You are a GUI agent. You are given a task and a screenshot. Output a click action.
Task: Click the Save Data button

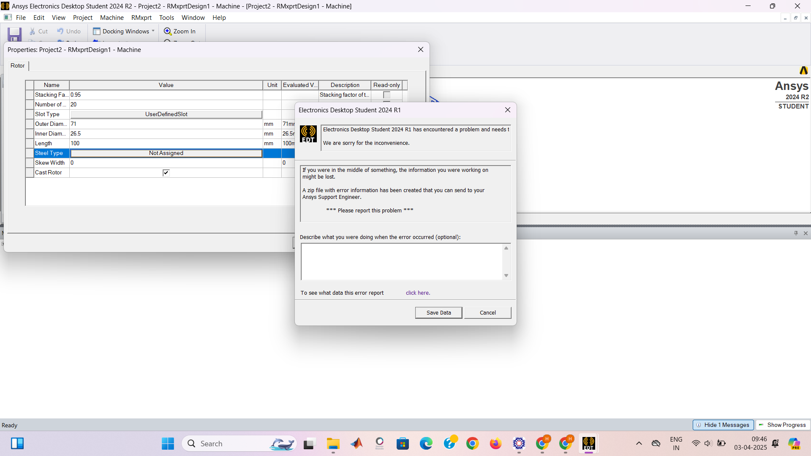438,313
